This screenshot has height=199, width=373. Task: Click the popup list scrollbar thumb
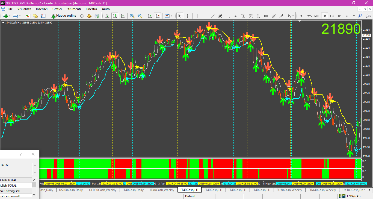click(34, 185)
